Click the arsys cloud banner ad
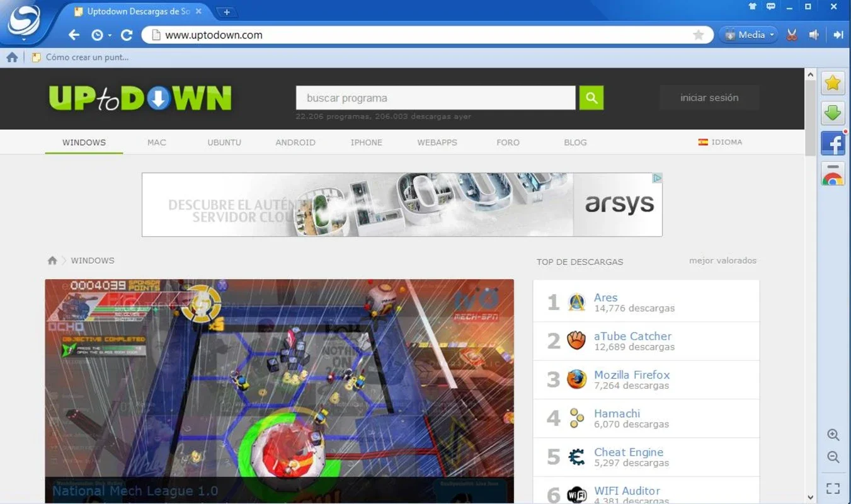Viewport: 851px width, 504px height. (x=402, y=205)
